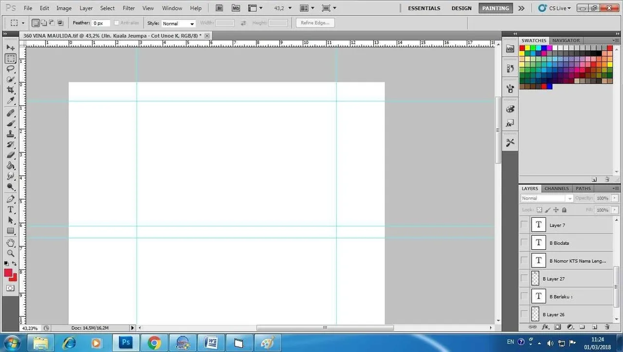Show visibility of B Nomor KTS layer
This screenshot has height=352, width=623.
[x=524, y=260]
